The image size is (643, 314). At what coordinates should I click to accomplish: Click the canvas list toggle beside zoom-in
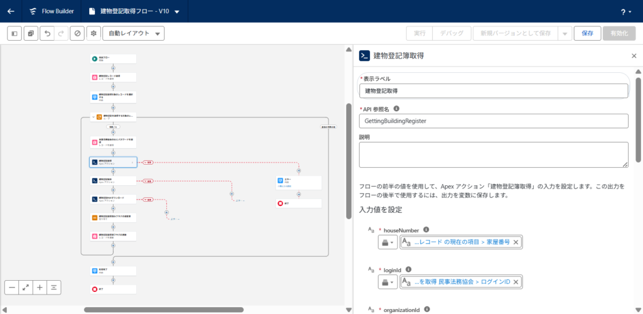(x=54, y=288)
